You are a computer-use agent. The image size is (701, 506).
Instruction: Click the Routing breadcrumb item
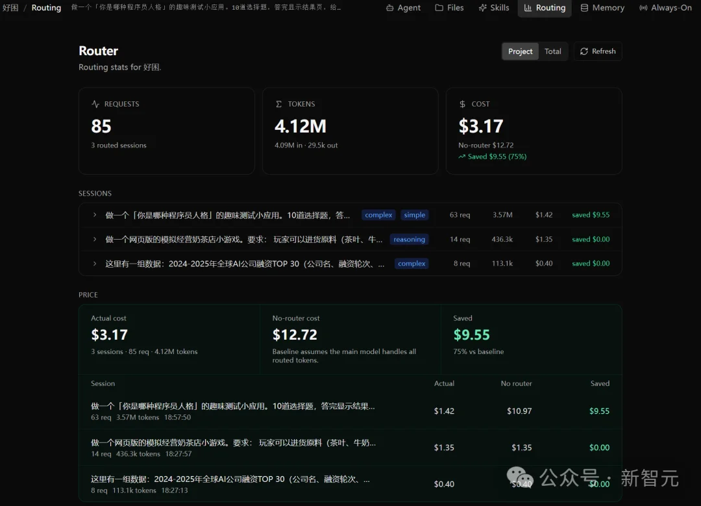[46, 8]
